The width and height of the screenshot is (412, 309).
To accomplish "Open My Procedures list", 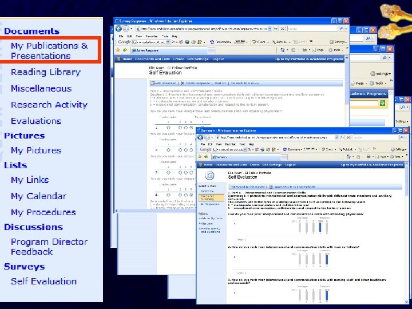I will click(43, 212).
